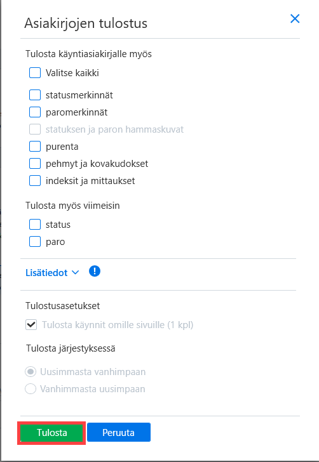The image size is (319, 462).
Task: Tick the paro checkbox
Action: point(35,241)
